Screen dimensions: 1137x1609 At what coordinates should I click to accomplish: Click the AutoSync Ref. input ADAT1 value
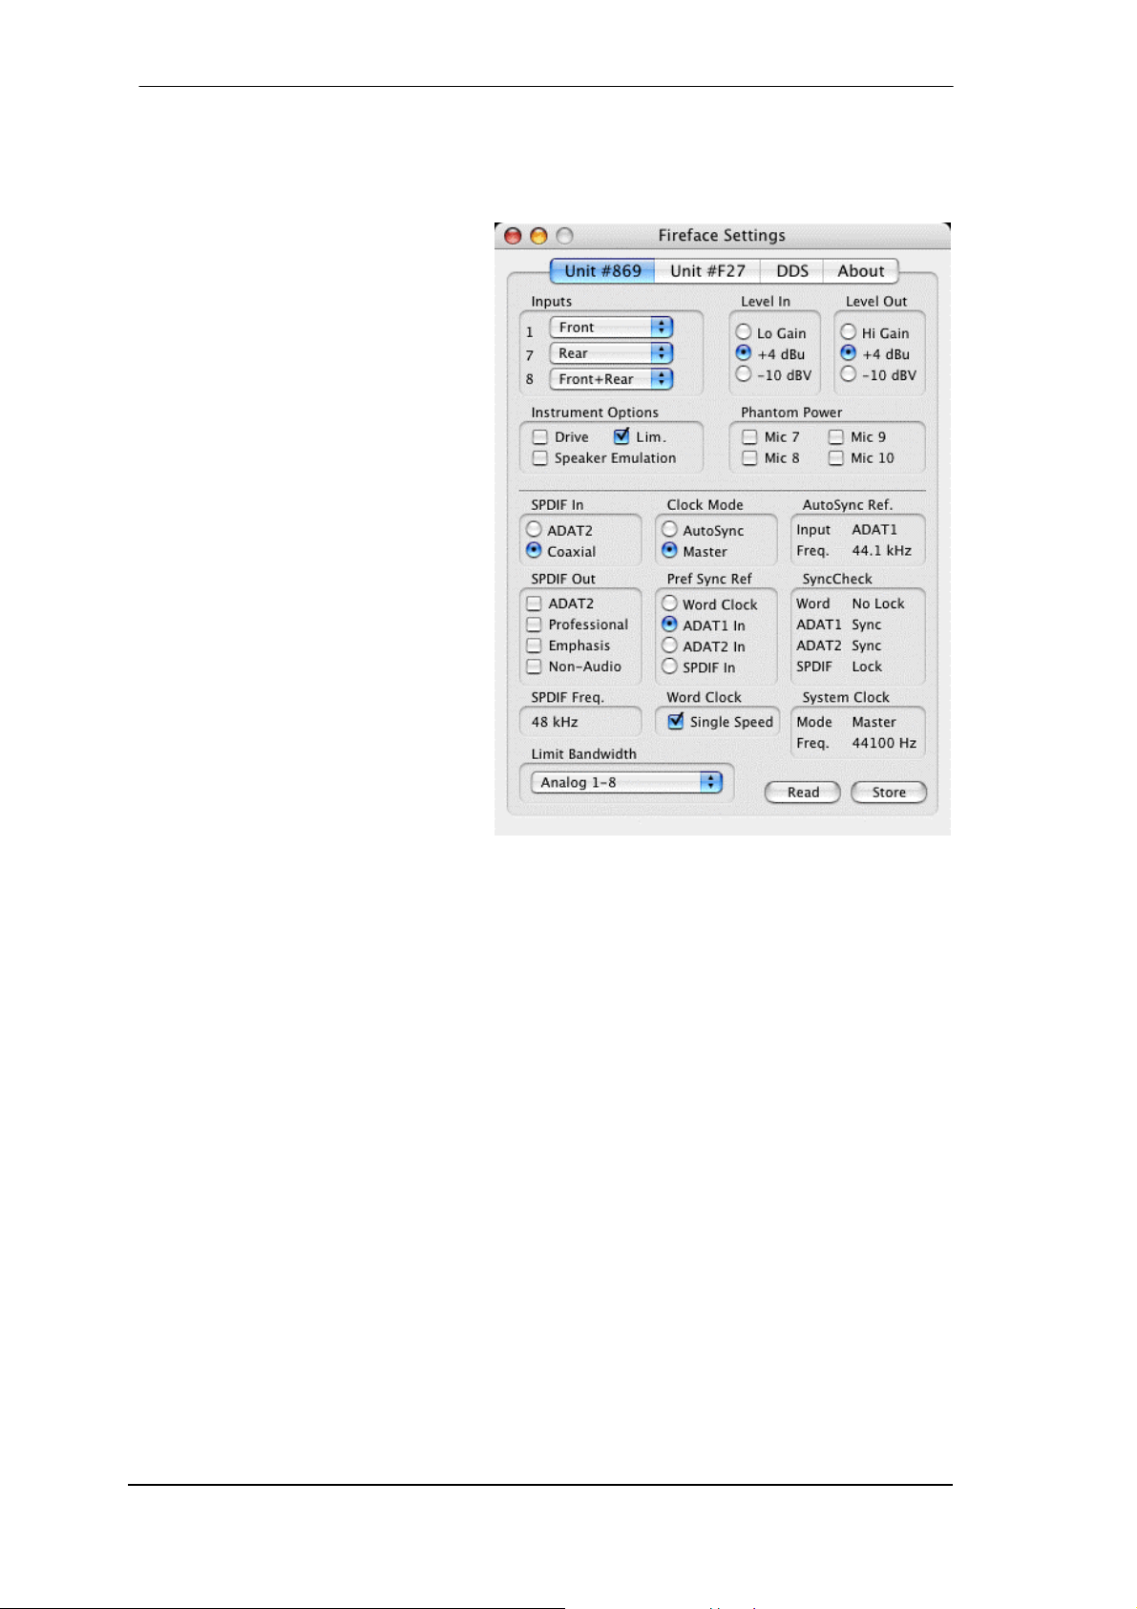coord(874,530)
